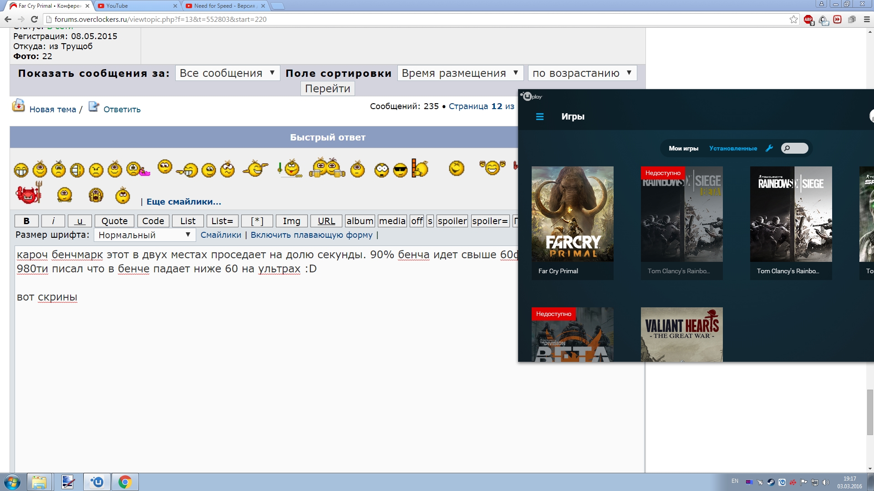Open the Far Cry Primal game thumbnail

tap(572, 214)
